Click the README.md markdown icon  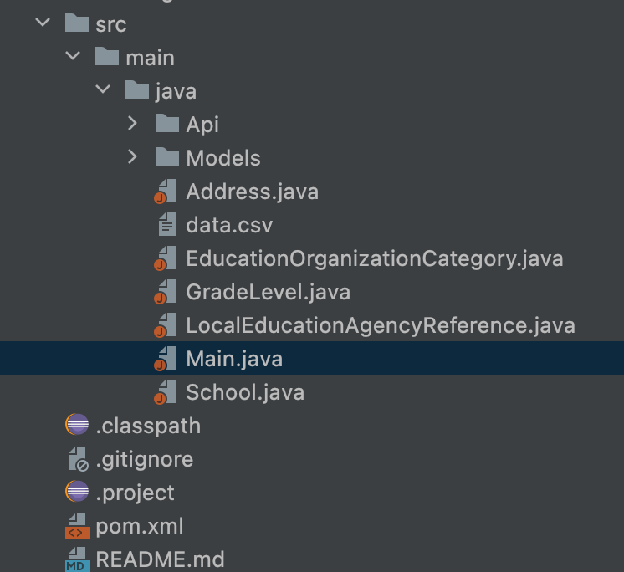[x=78, y=559]
